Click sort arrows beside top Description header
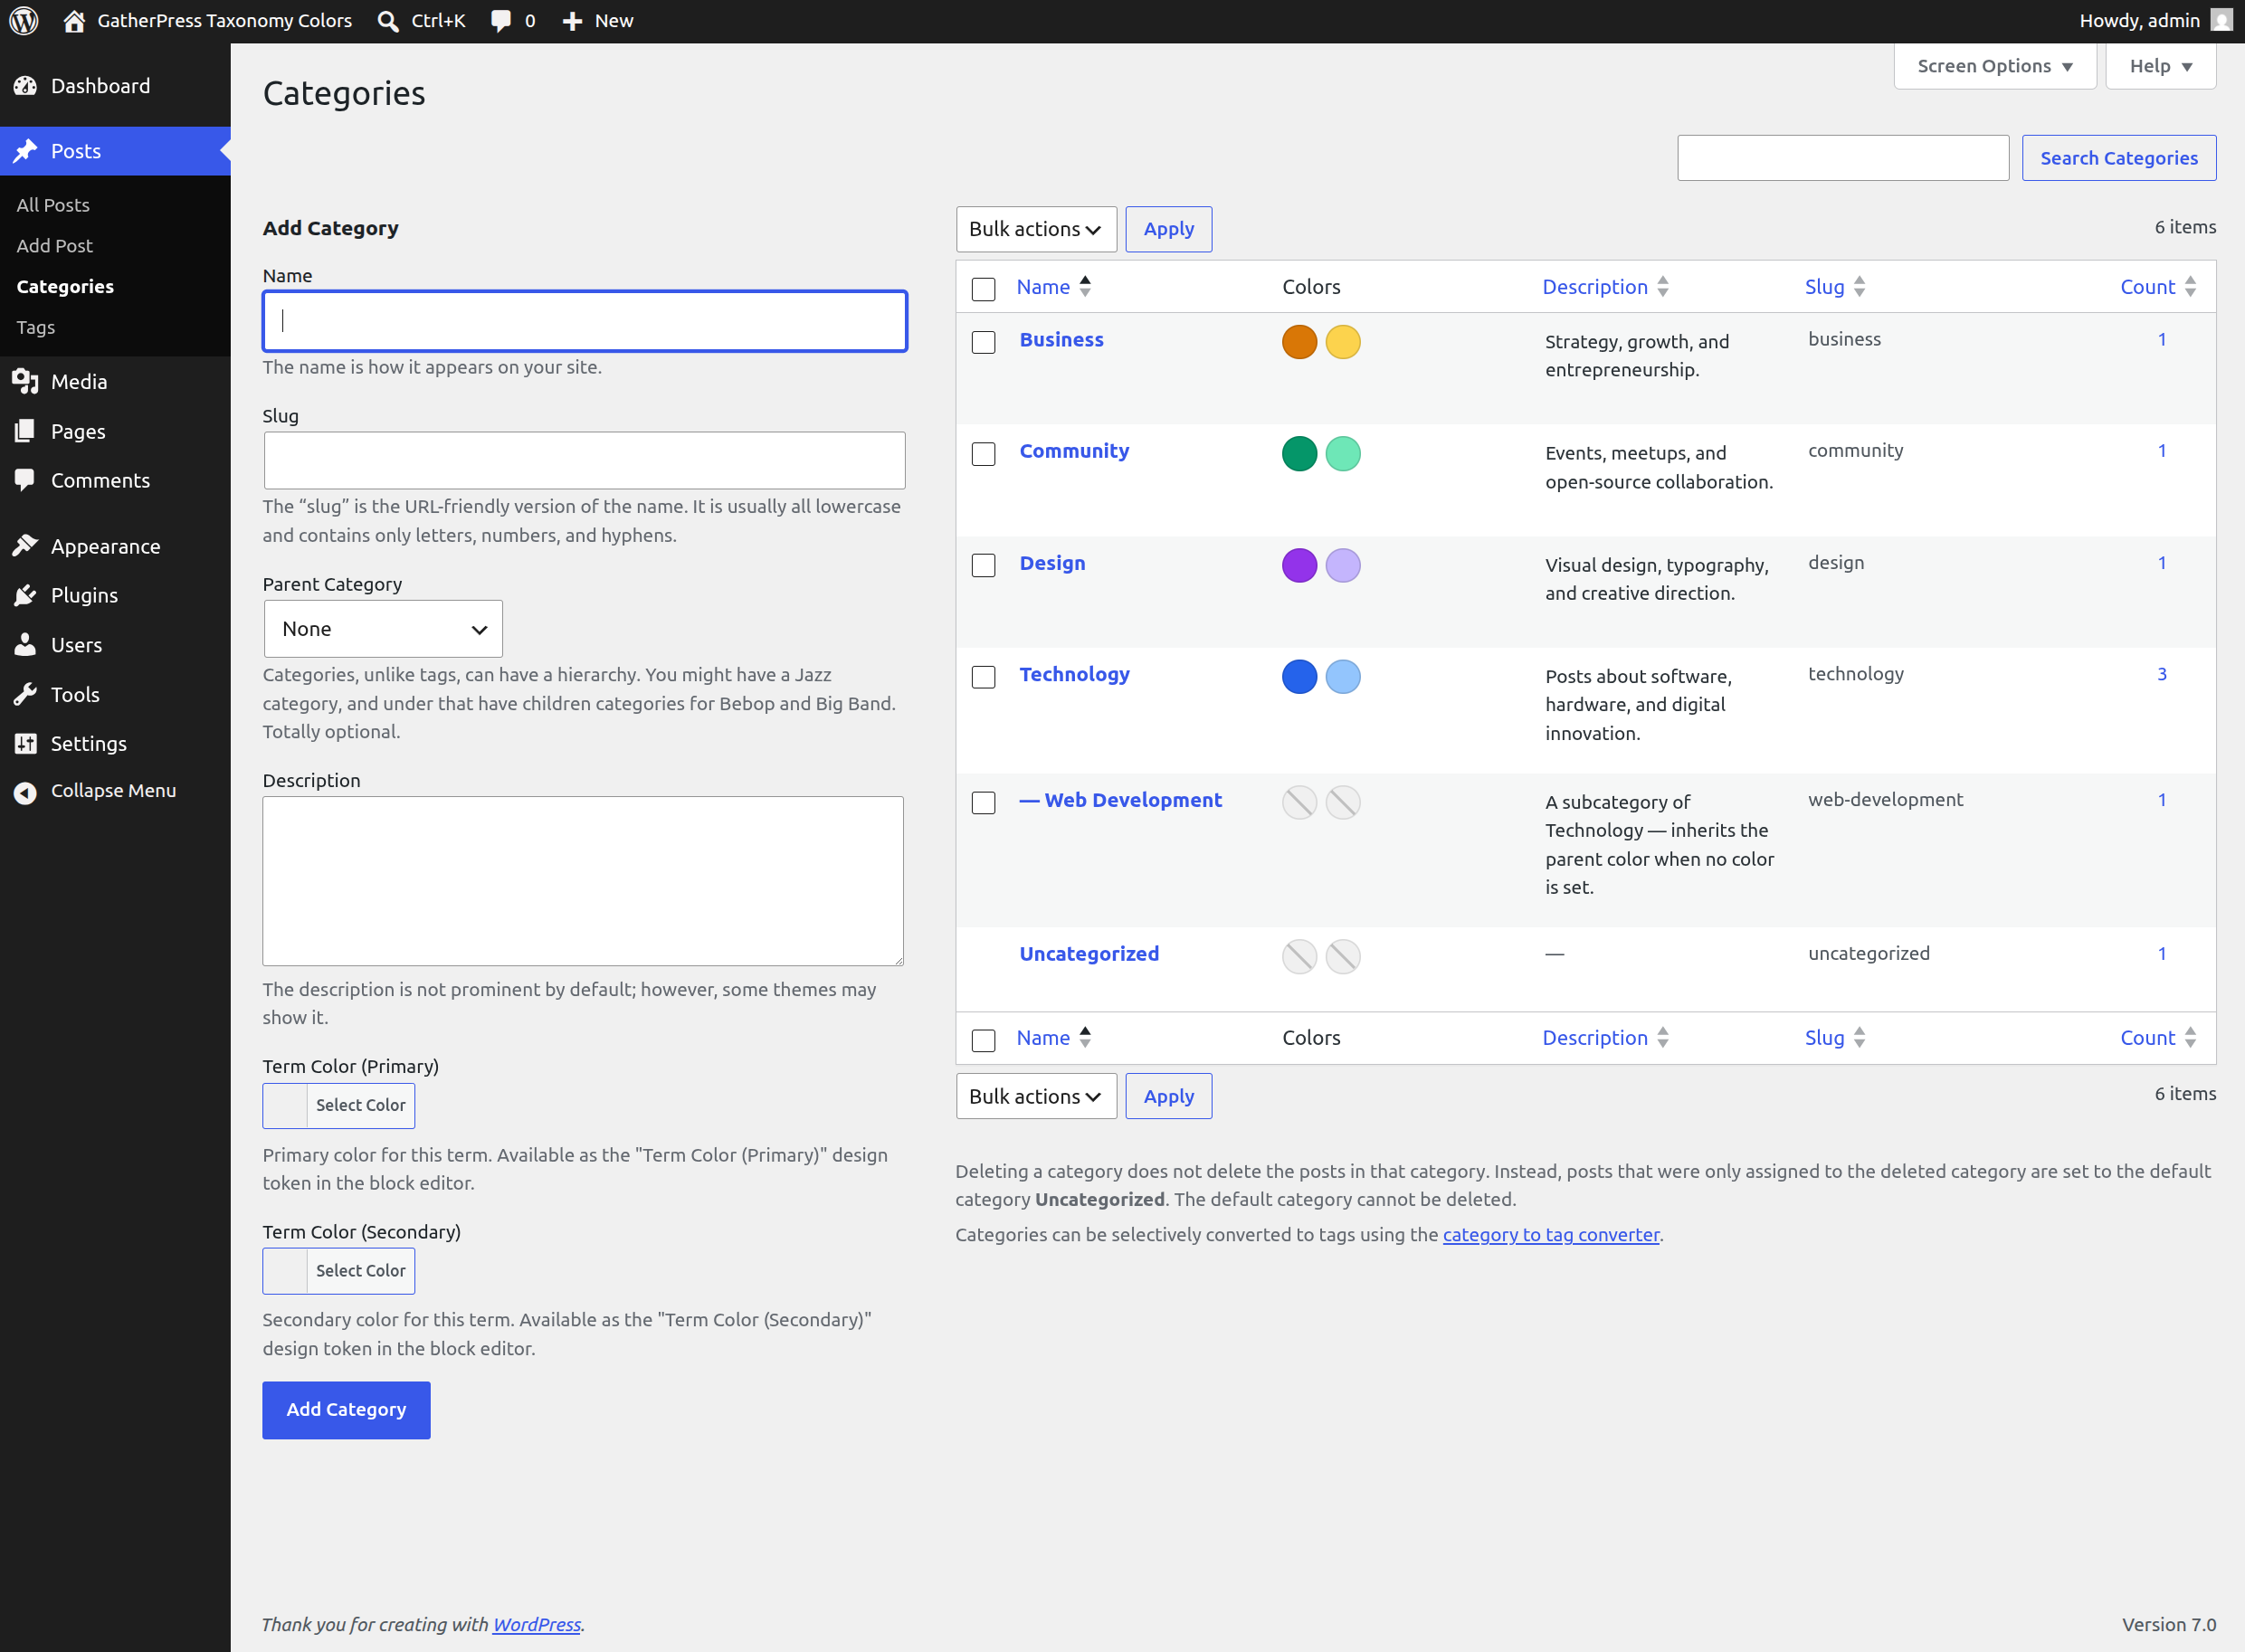This screenshot has width=2245, height=1652. [x=1663, y=286]
